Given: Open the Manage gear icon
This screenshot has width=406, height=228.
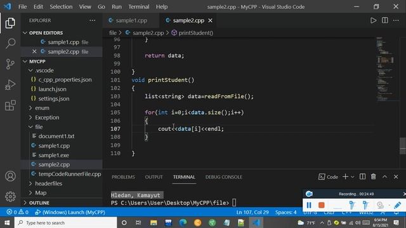Looking at the screenshot, I should (10, 197).
